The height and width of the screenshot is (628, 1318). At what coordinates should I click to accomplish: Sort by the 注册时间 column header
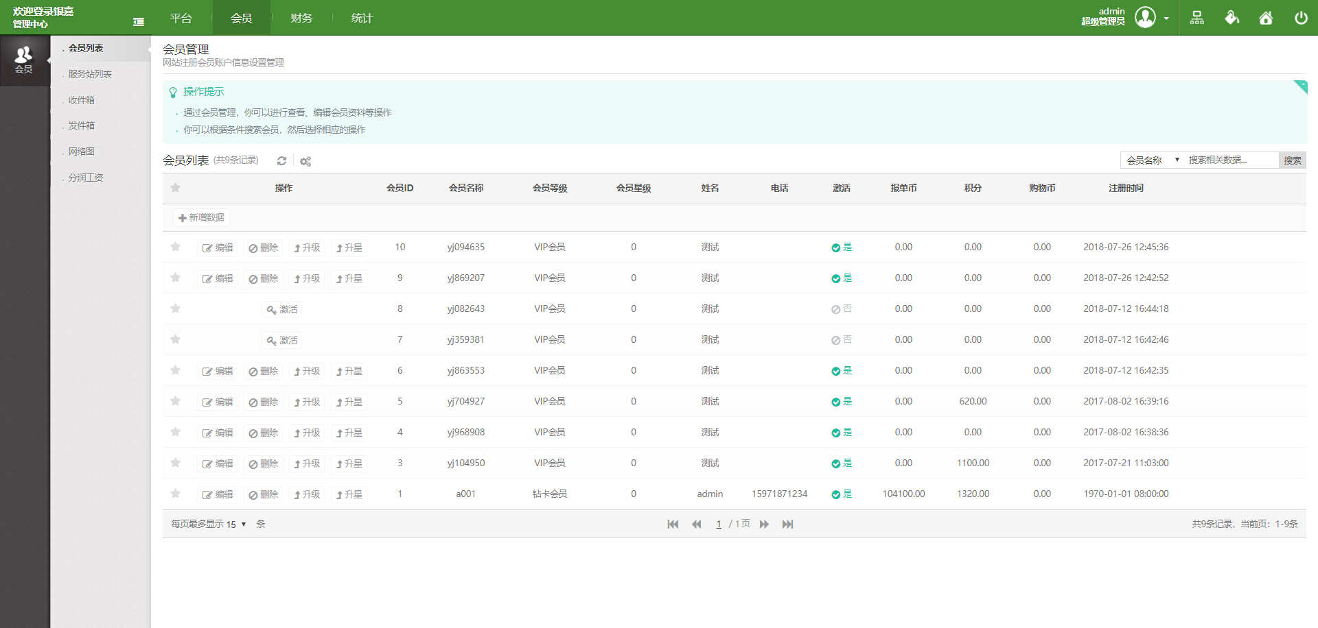pyautogui.click(x=1126, y=188)
